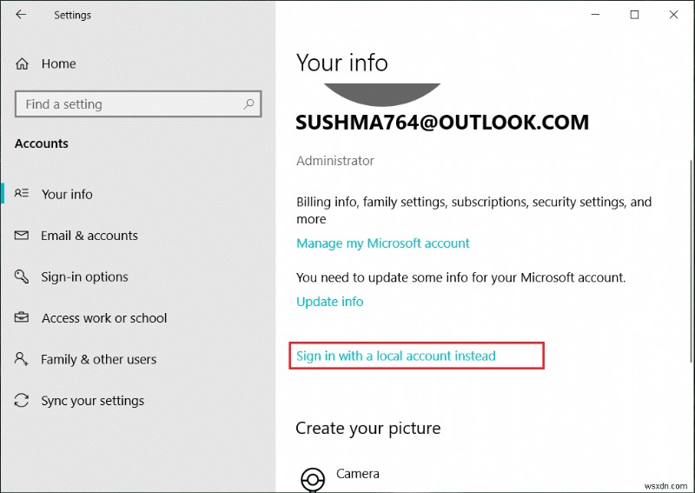The width and height of the screenshot is (695, 493).
Task: Choose Sign in with a local account instead
Action: [396, 356]
